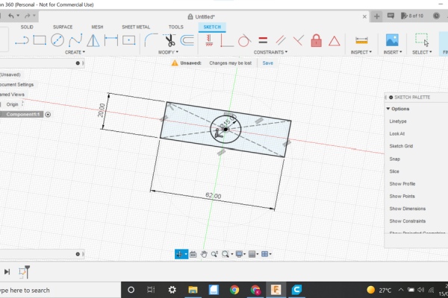
Task: Expand the MODIFY dropdown menu
Action: (169, 53)
